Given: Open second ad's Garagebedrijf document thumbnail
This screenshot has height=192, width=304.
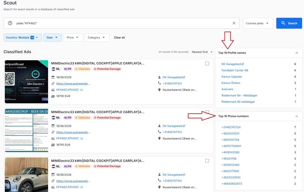Looking at the screenshot, I should [26, 130].
